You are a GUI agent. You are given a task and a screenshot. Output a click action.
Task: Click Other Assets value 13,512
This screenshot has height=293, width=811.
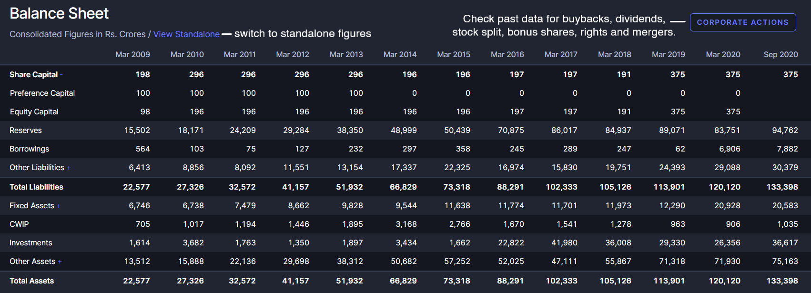(x=137, y=261)
